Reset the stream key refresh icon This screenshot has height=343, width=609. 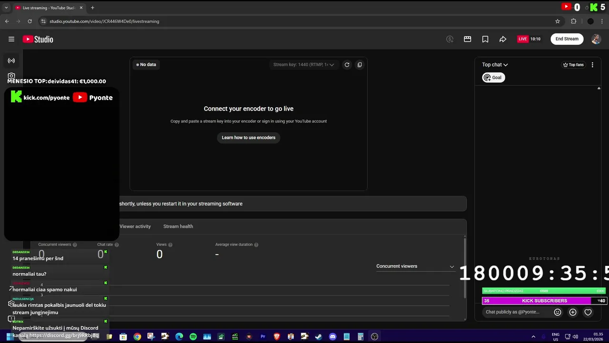click(x=347, y=65)
